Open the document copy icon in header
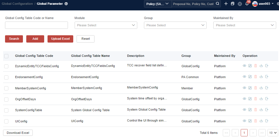The width and height of the screenshot is (279, 140). [233, 4]
